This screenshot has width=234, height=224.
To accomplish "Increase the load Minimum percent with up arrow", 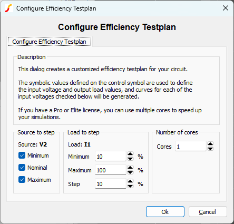I will pyautogui.click(x=130, y=154).
